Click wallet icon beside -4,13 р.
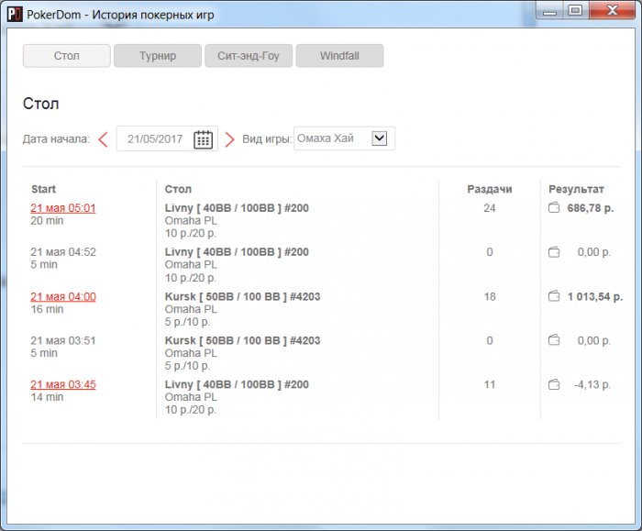This screenshot has width=642, height=531. pos(554,384)
